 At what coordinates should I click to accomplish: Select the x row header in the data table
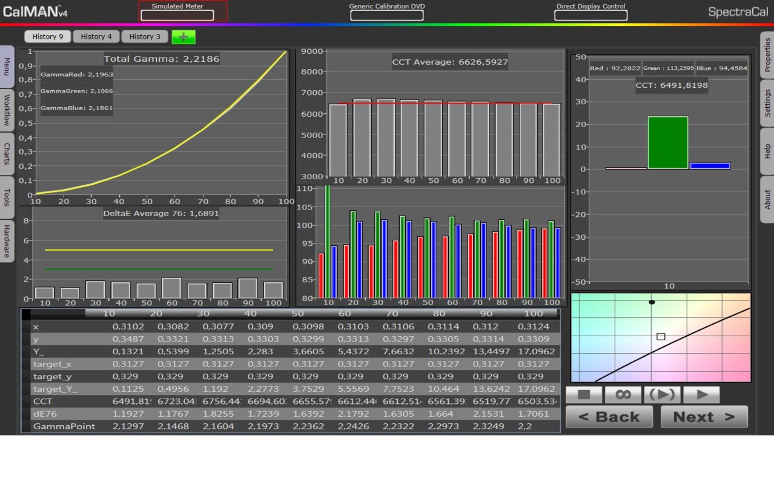click(36, 326)
